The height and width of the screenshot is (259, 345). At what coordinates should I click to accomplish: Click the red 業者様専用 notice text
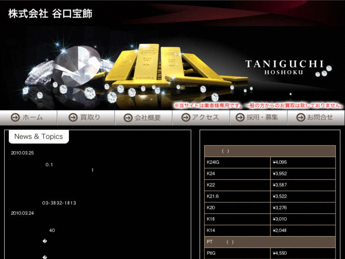259,106
